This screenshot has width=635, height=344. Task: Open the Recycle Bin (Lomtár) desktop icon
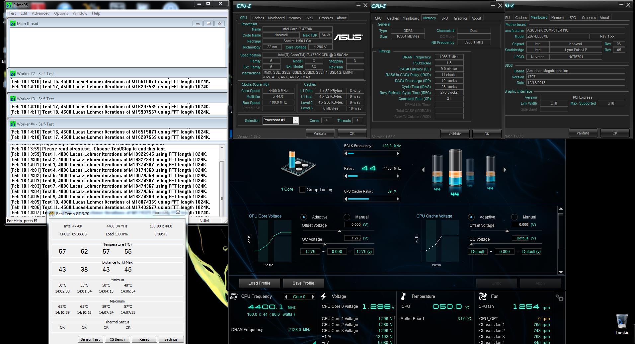(x=622, y=324)
